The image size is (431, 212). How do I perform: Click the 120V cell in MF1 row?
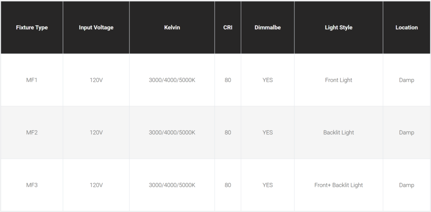point(96,80)
